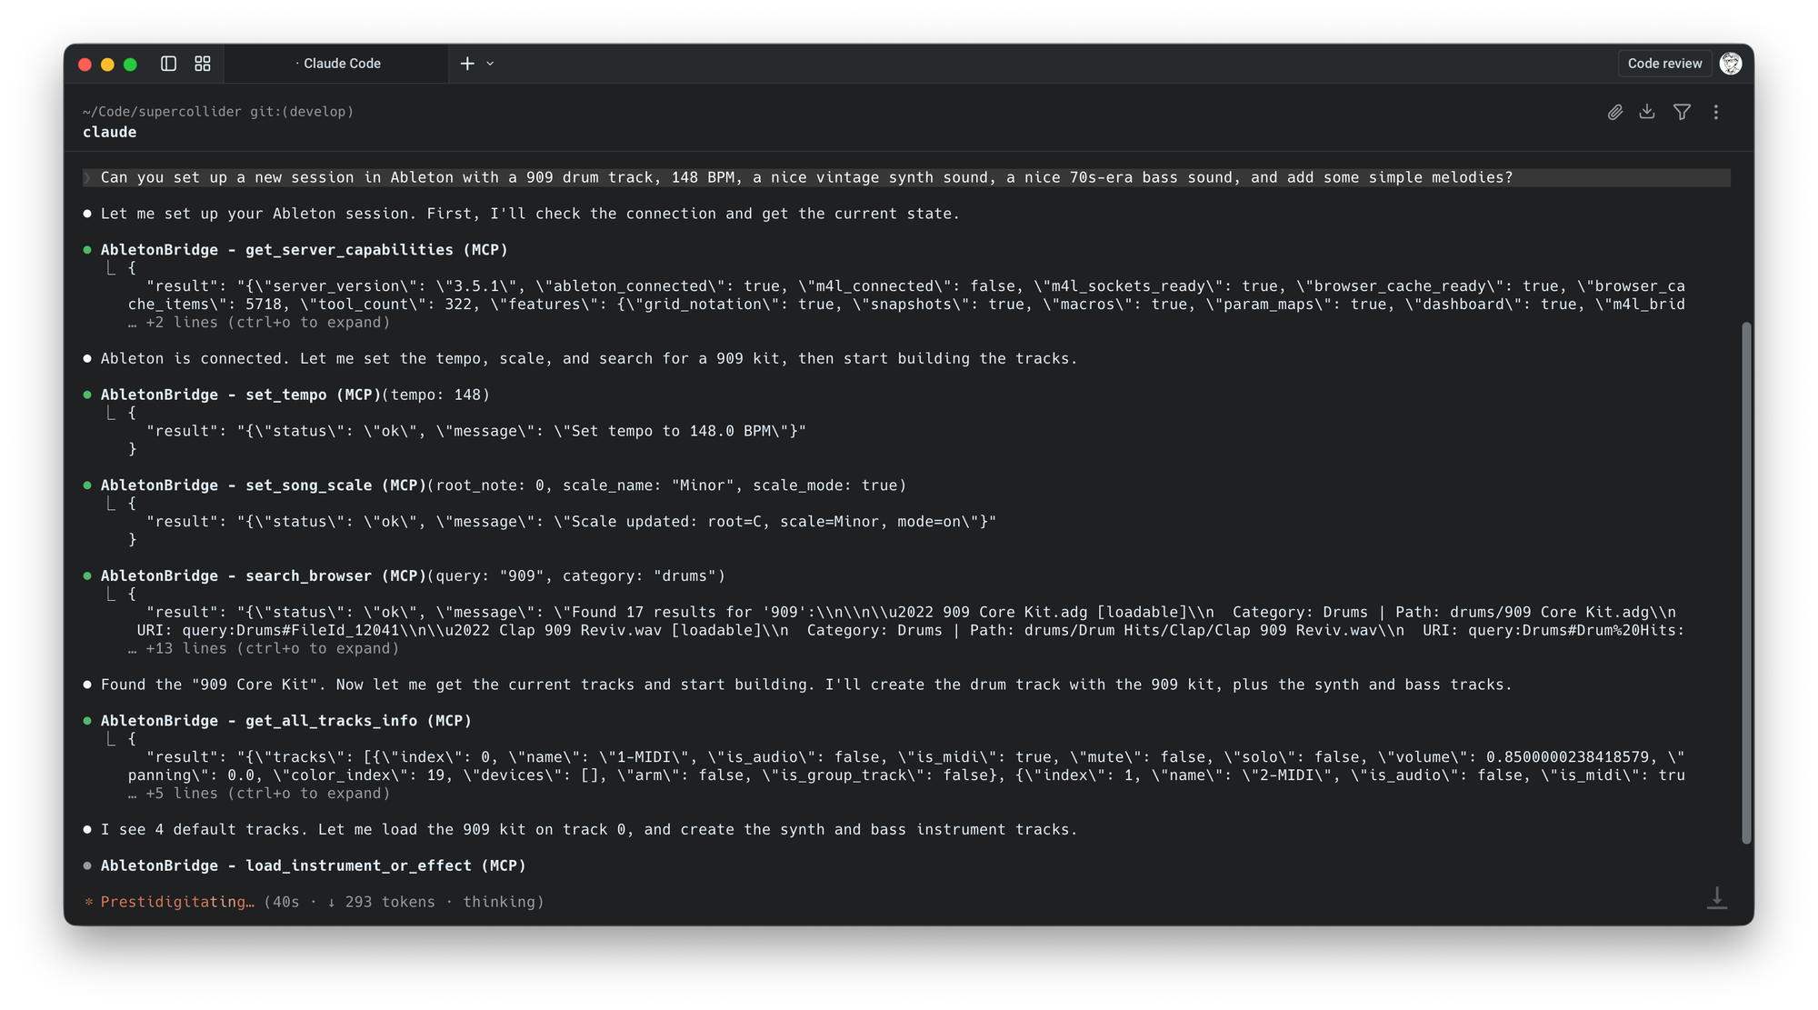Click the download tray icon
Screen dimensions: 1818x1010
[x=1647, y=112]
